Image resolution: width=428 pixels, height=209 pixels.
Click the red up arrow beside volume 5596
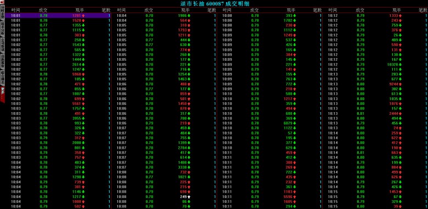pos(295,197)
